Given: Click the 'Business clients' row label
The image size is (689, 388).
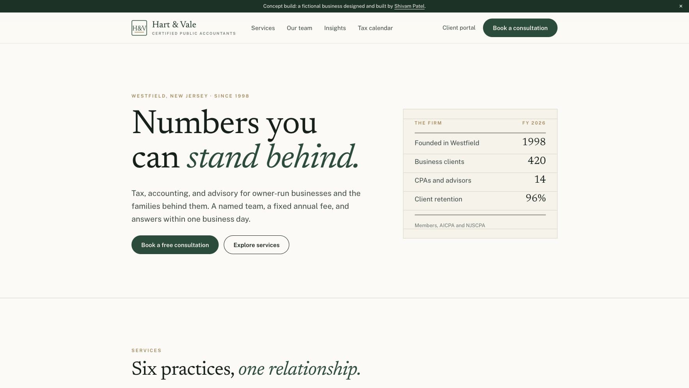Looking at the screenshot, I should pyautogui.click(x=439, y=162).
